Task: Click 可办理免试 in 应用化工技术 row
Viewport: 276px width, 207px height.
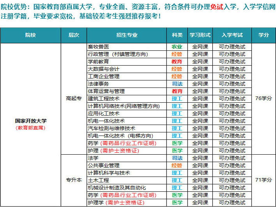Action: coord(232,114)
